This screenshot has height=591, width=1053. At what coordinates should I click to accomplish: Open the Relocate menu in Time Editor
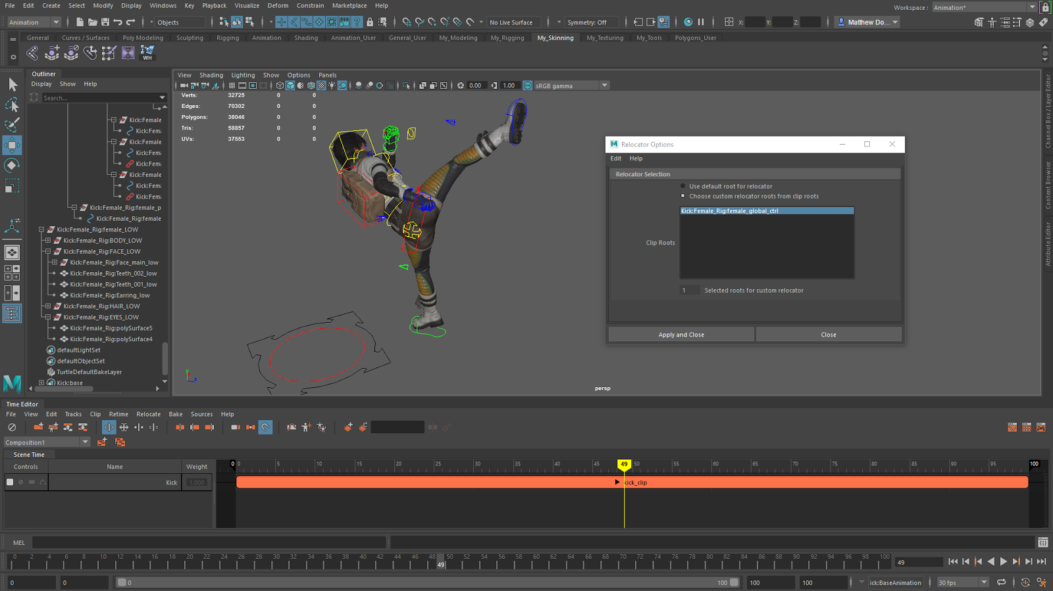pyautogui.click(x=149, y=414)
